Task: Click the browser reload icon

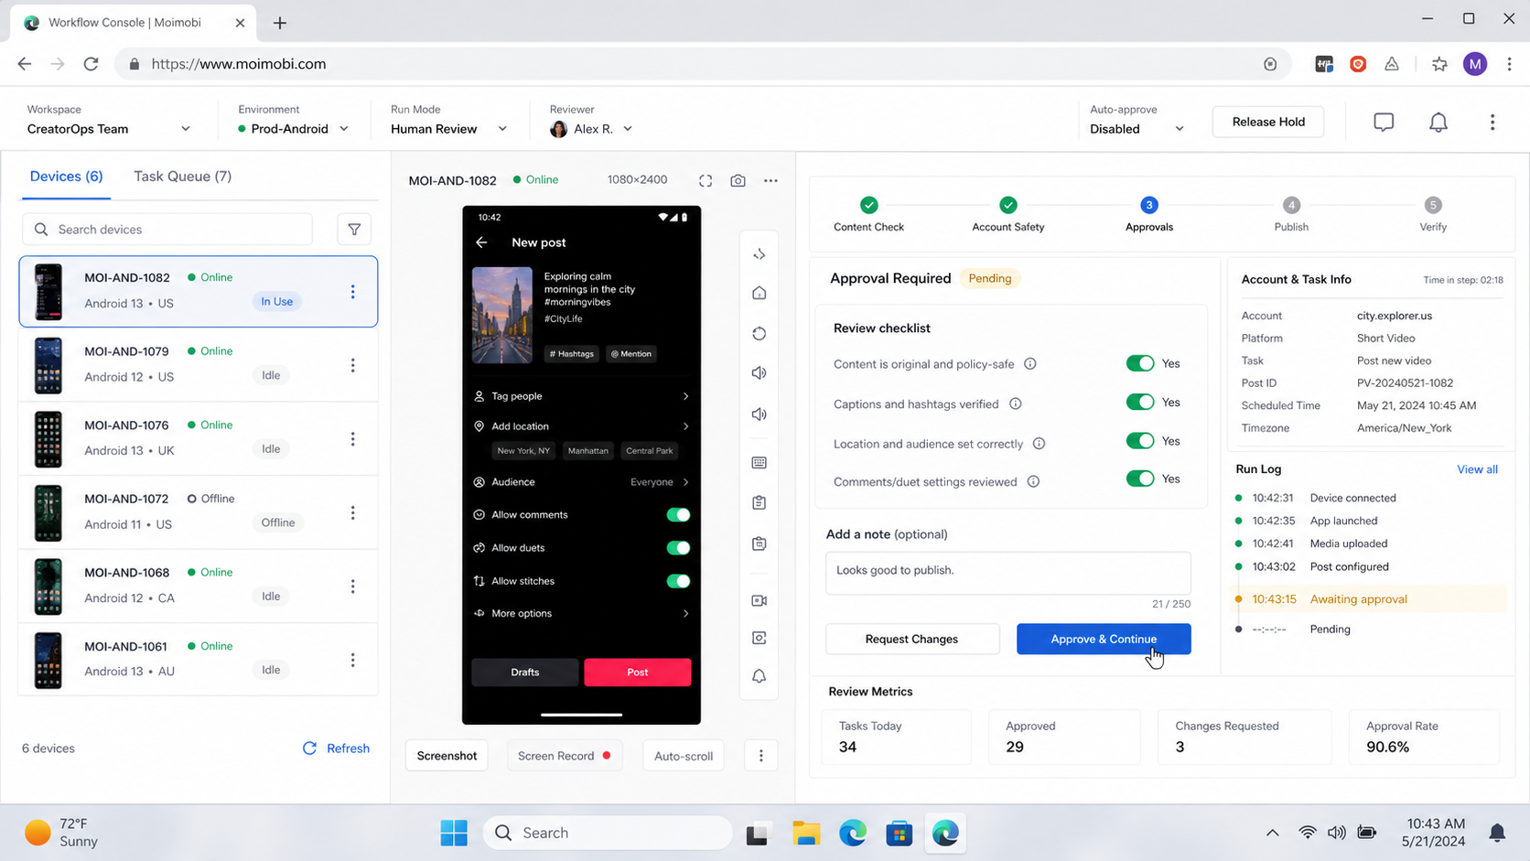Action: (x=91, y=64)
